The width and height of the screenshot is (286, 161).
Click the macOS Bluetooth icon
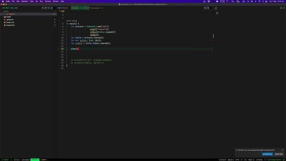[256, 1]
